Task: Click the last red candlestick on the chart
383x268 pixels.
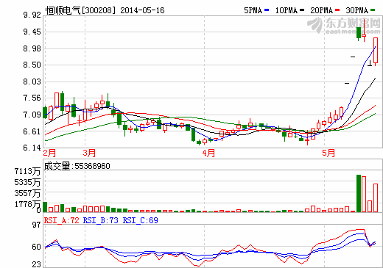Action: coord(376,51)
